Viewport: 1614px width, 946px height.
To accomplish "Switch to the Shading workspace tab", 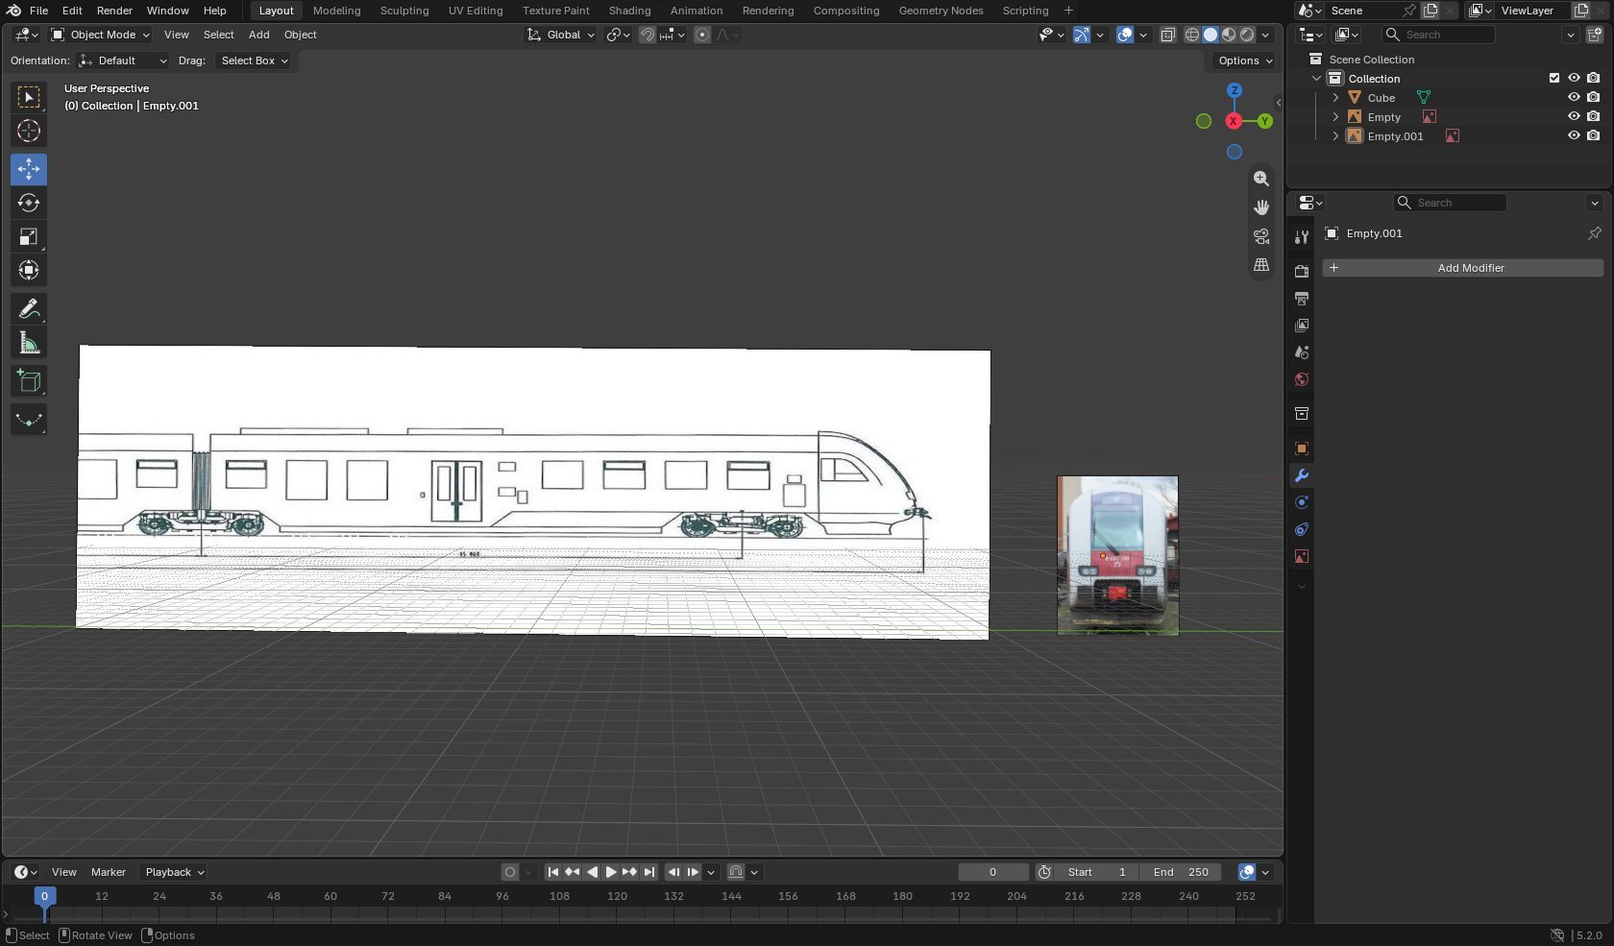I will [629, 11].
